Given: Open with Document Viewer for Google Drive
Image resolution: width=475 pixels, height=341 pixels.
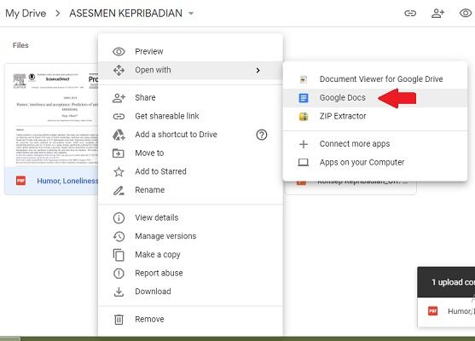Looking at the screenshot, I should click(x=375, y=79).
